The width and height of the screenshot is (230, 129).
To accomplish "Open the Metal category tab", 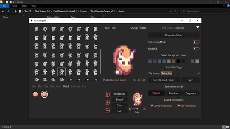I will (66, 86).
